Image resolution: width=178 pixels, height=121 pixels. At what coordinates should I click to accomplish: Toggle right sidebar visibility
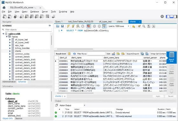coord(175,17)
